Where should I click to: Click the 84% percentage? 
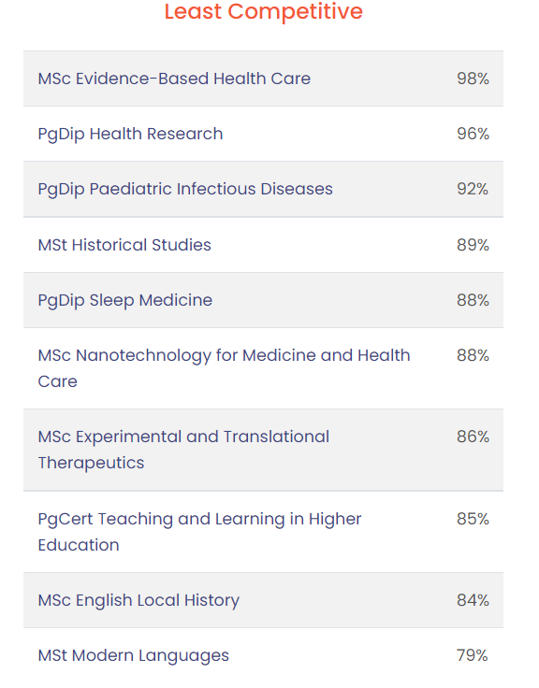[473, 600]
